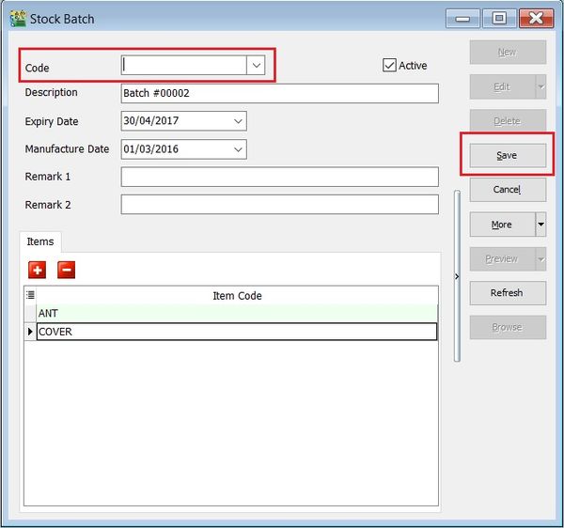Select the ANT item row
This screenshot has height=528, width=564.
(235, 313)
